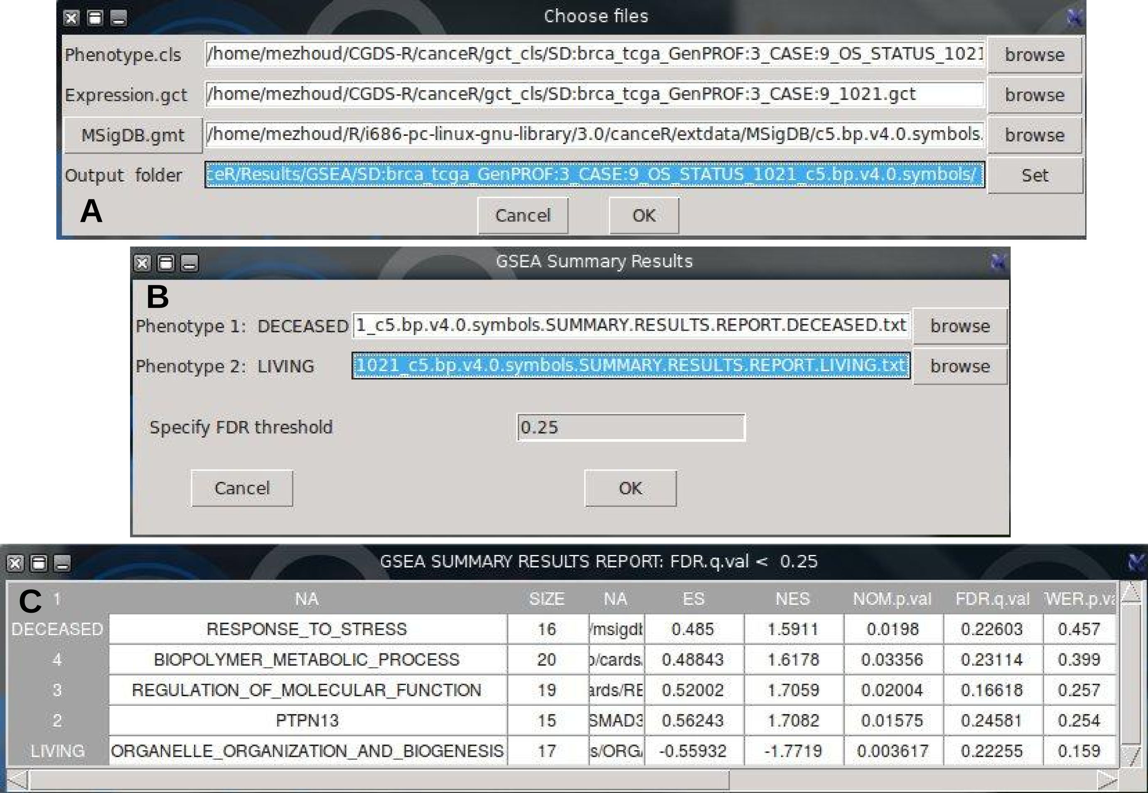Click the MSigDB.gmt button

pos(133,135)
